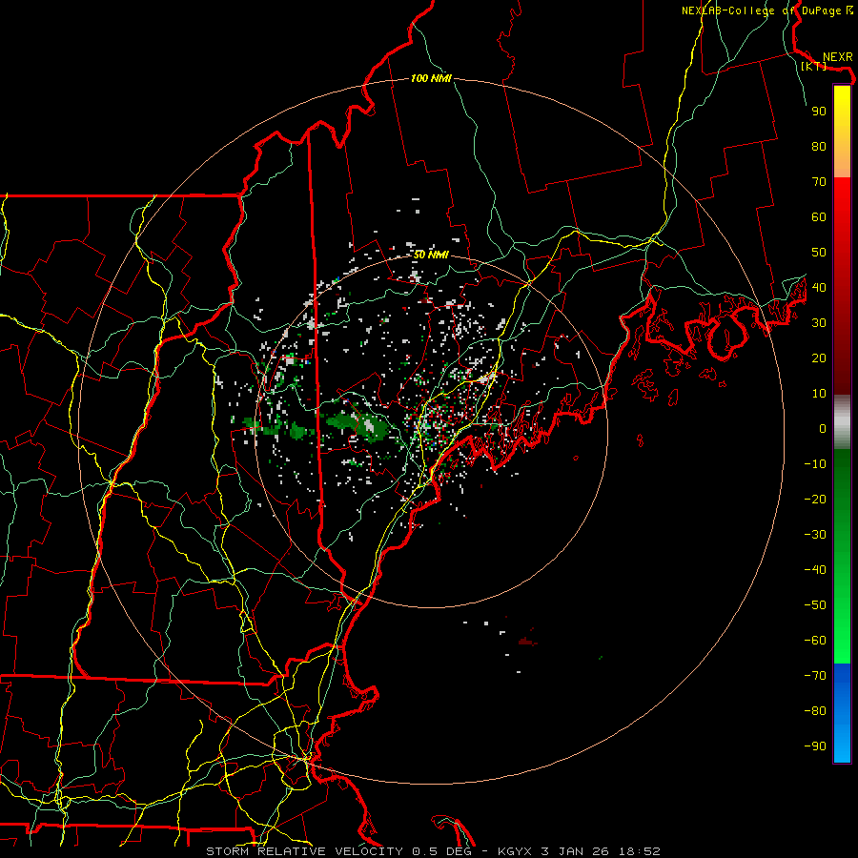The width and height of the screenshot is (858, 858).
Task: Click the positive 80 knot scale label
Action: [819, 146]
